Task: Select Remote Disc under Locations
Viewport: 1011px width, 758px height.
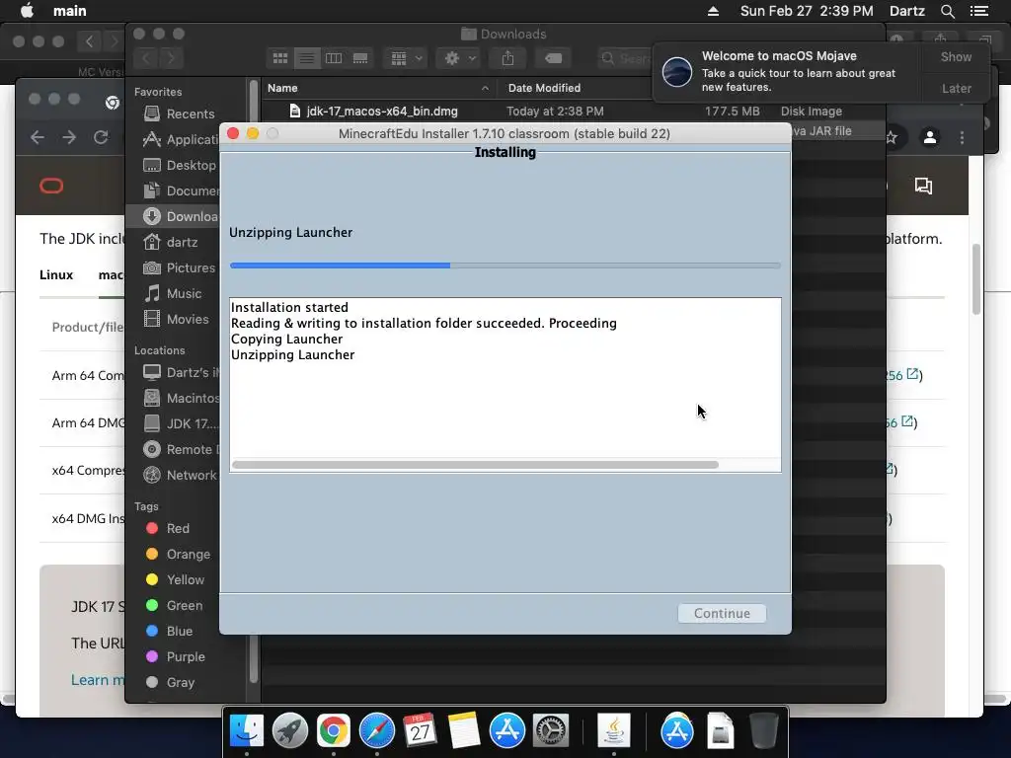Action: (181, 449)
